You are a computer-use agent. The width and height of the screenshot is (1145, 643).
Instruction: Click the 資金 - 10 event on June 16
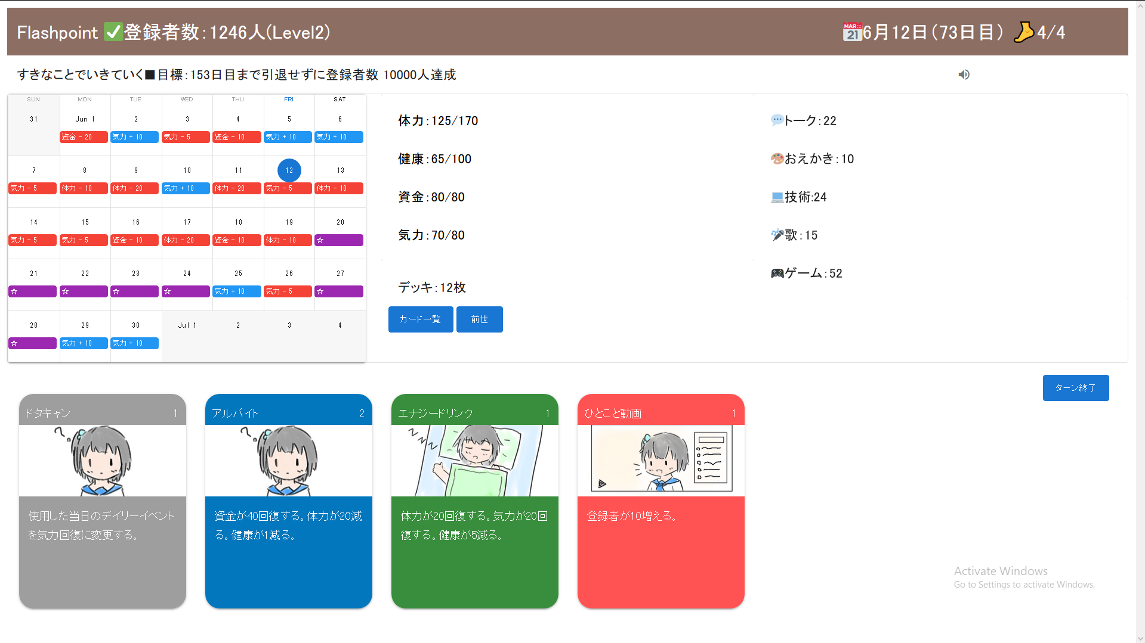[x=135, y=240]
